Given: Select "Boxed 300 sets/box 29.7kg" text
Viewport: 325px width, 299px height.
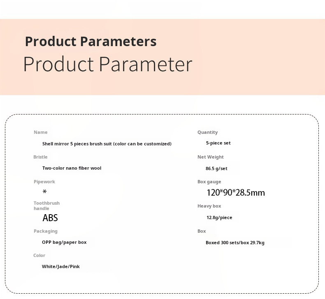Looking at the screenshot, I should [235, 243].
